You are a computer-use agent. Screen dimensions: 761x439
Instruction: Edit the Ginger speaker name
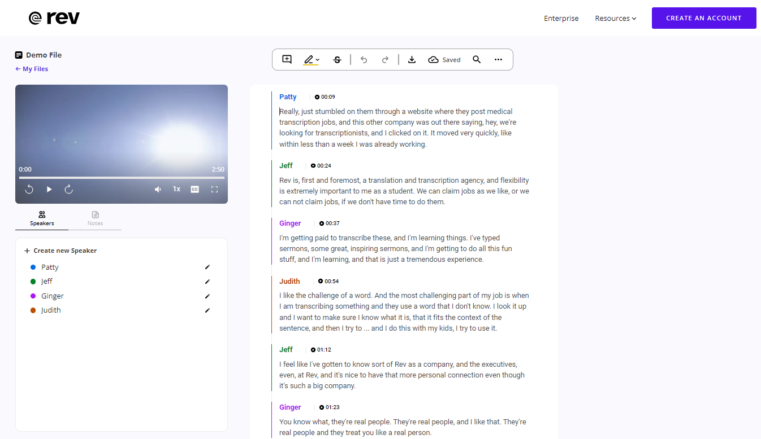click(x=207, y=296)
